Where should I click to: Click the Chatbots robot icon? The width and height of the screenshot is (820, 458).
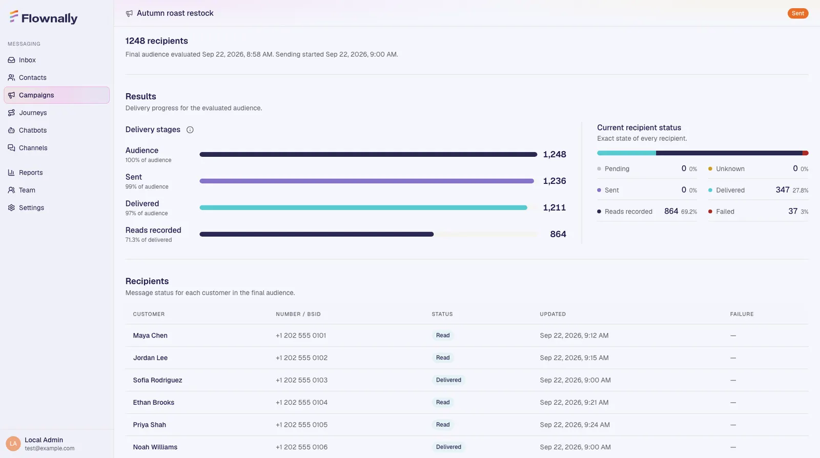11,130
